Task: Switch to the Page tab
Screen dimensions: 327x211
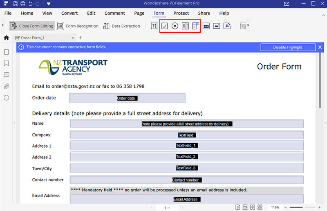Action: [139, 13]
